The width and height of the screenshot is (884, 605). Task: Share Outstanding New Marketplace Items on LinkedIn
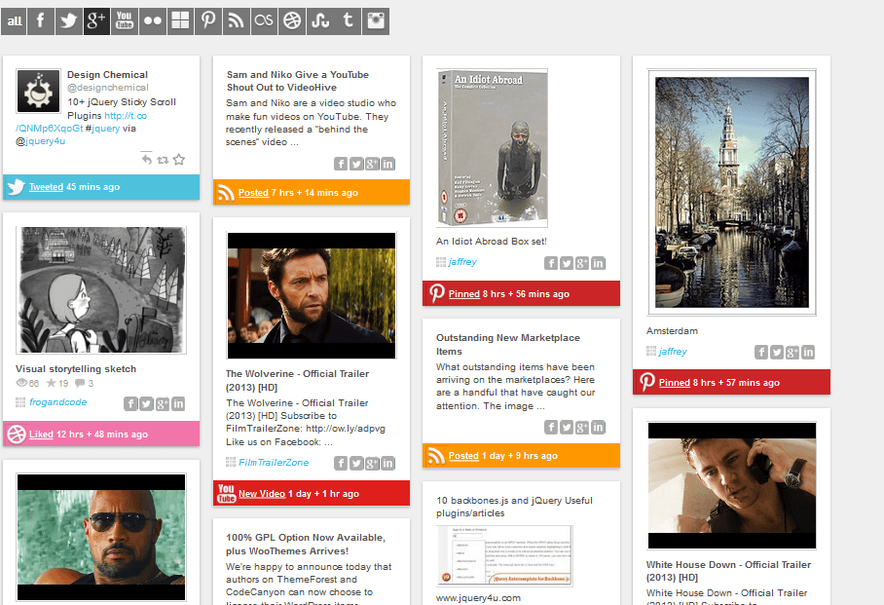598,428
